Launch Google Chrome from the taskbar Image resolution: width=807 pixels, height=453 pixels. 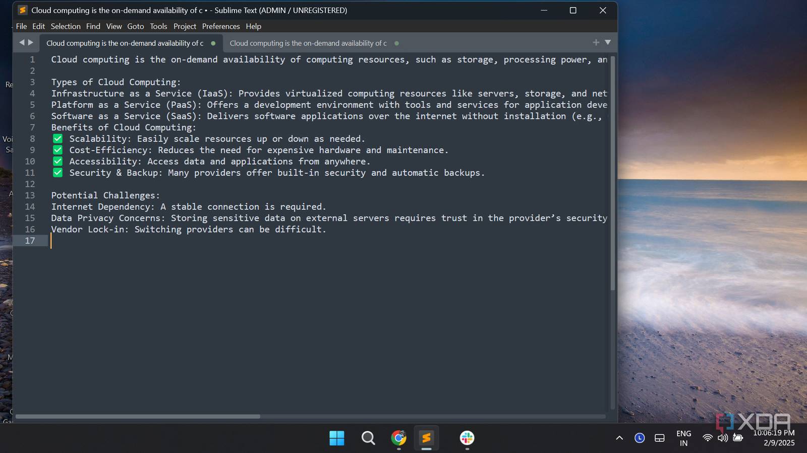[x=398, y=438]
